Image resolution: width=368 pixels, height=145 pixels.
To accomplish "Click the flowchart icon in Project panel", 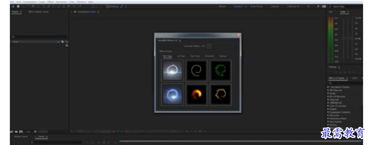I will (67, 45).
